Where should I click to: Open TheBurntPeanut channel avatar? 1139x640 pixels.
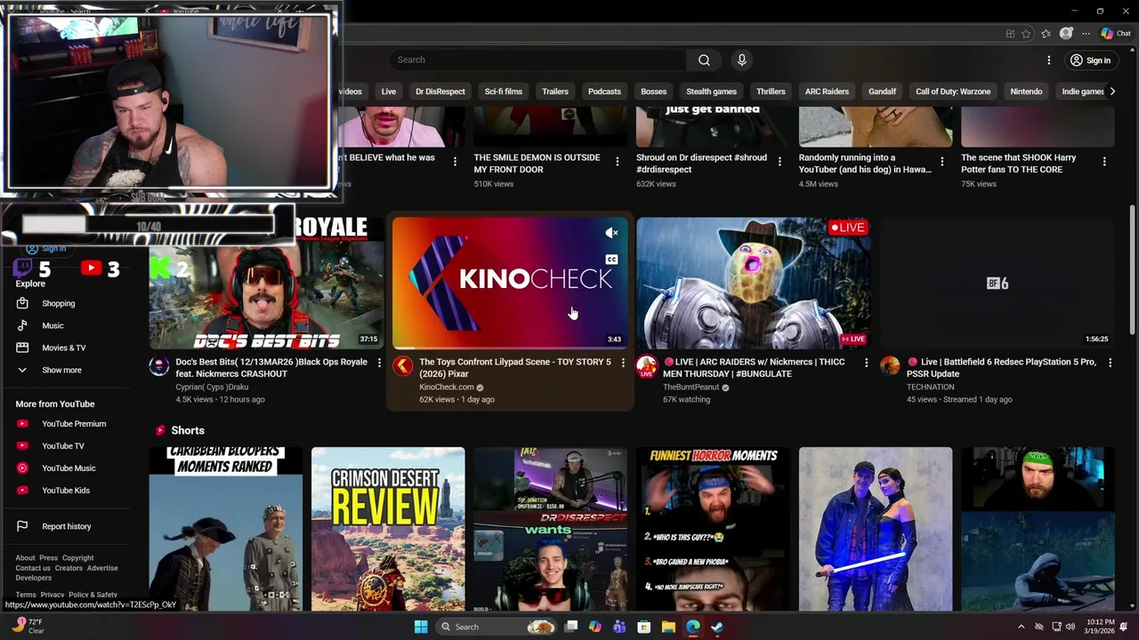click(x=647, y=366)
